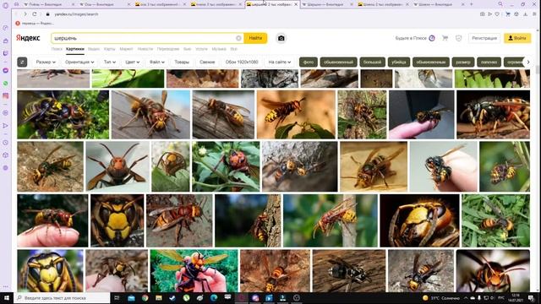This screenshot has width=541, height=304.
Task: Open the Будьте в Плюсе link
Action: [x=411, y=38]
